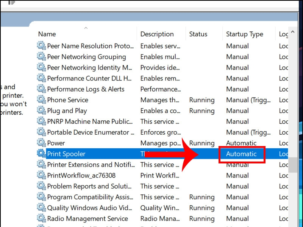Click the highlighted Automatic startup type cell
This screenshot has width=303, height=227.
pos(241,154)
